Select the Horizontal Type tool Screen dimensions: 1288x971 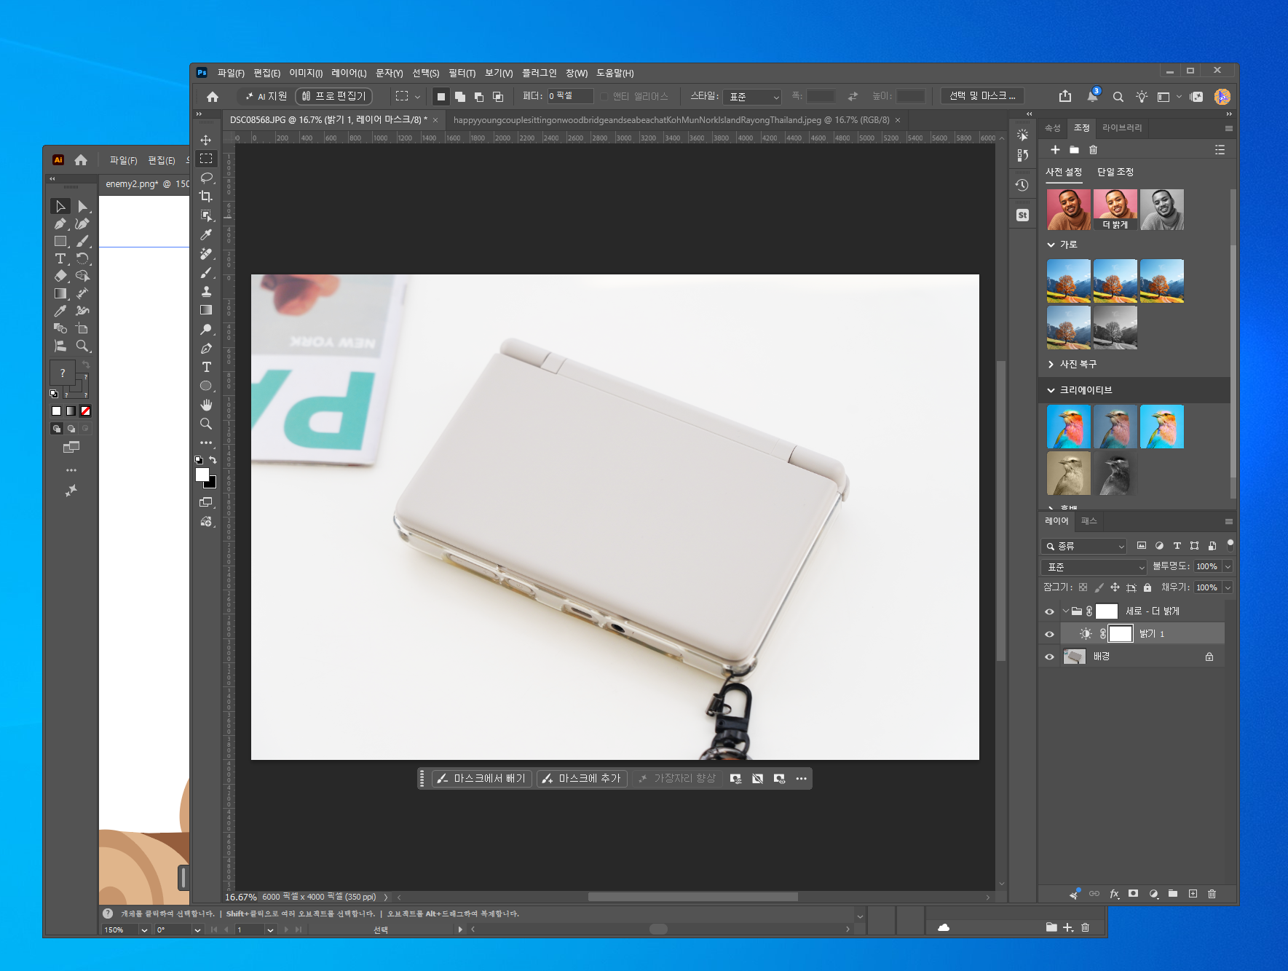[x=206, y=367]
